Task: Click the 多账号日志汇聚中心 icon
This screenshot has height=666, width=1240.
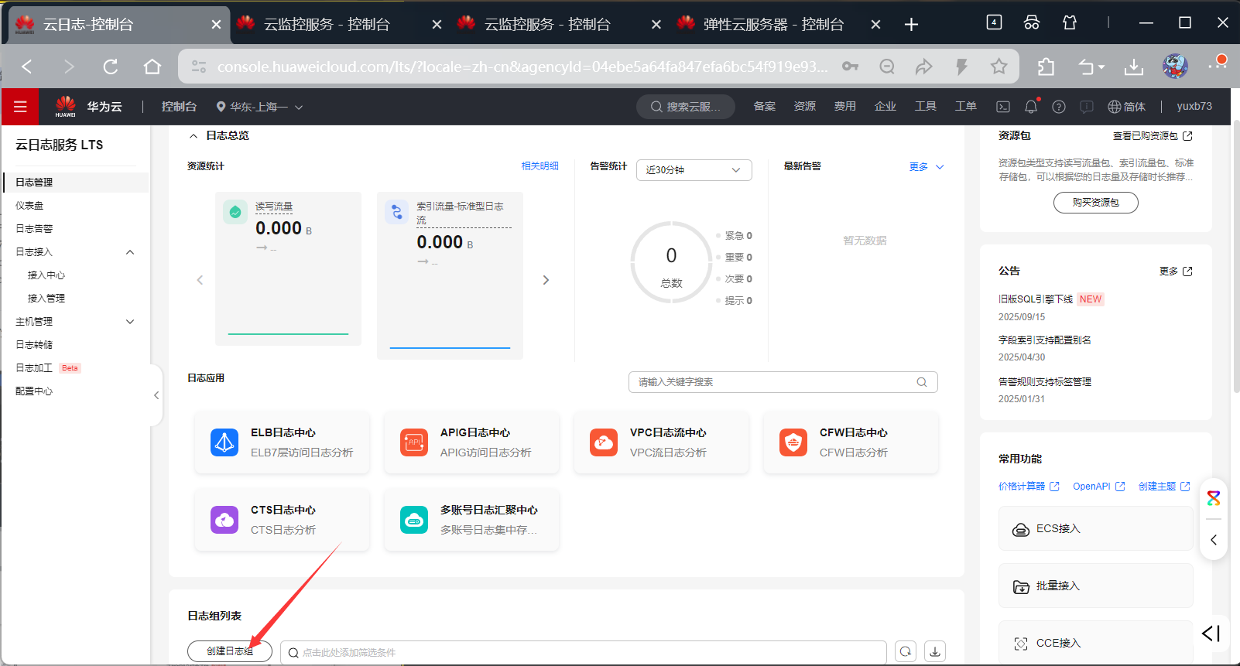Action: point(414,520)
